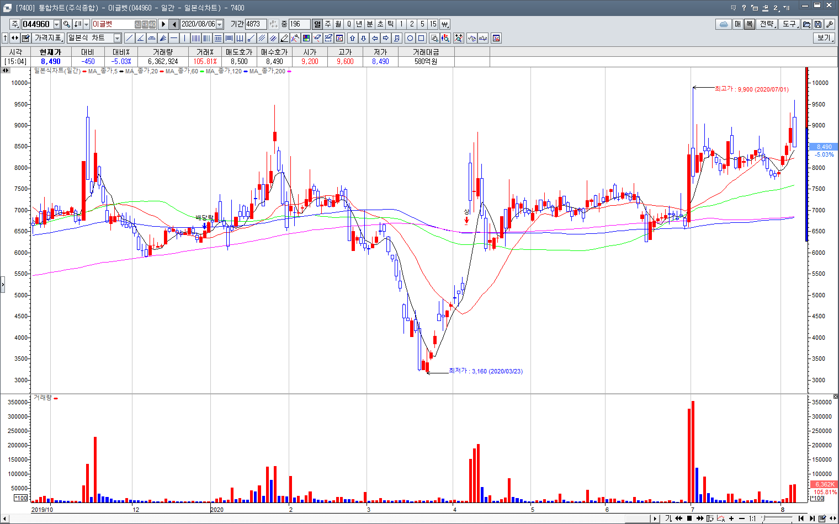Viewport: 839px width, 524px height.
Task: Select the rectangle shape drawing tool
Action: [x=421, y=38]
